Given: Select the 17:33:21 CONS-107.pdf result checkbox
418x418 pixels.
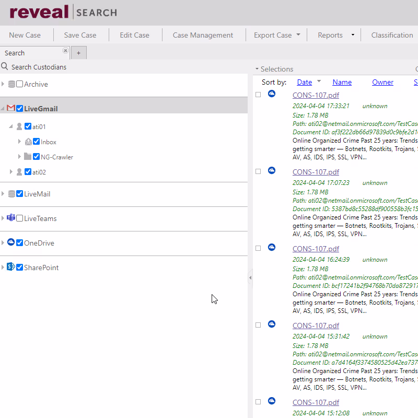Looking at the screenshot, I should tap(258, 95).
